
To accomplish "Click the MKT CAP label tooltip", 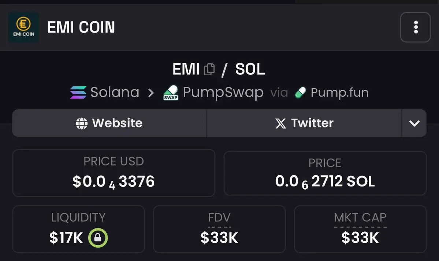I will (x=360, y=218).
